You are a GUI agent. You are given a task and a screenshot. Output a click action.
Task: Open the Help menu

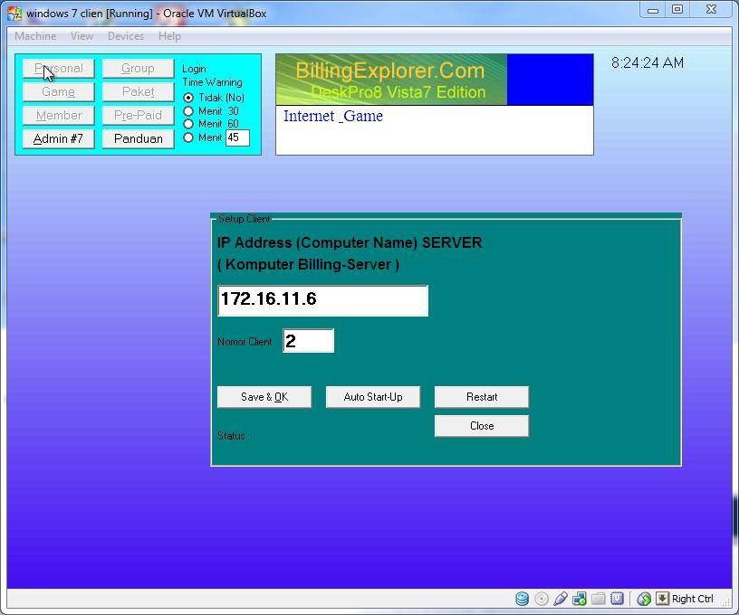[169, 36]
